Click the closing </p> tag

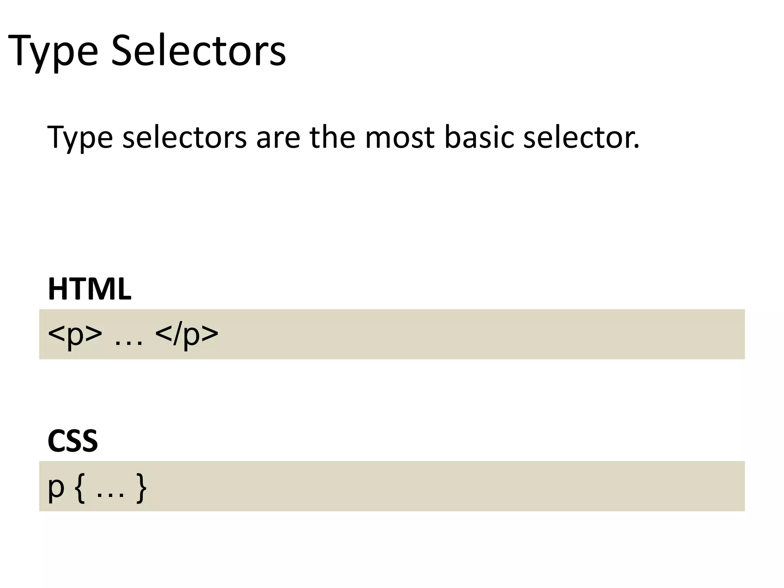[187, 334]
